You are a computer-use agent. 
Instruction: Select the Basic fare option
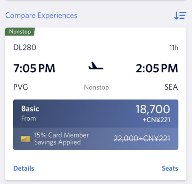pos(96,114)
